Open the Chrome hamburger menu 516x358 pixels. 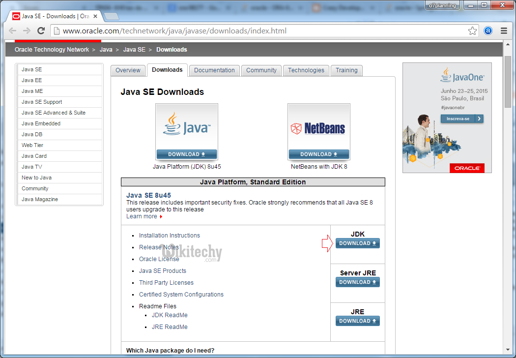tap(504, 30)
